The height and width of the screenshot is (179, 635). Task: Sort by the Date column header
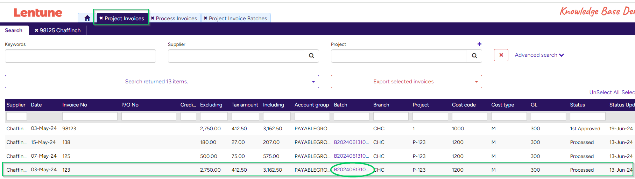(x=36, y=105)
